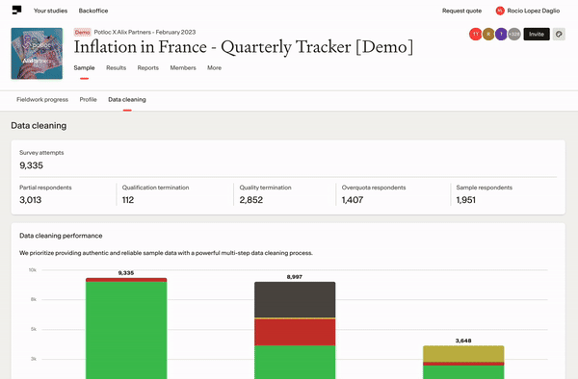Open Rocio Lopez Daglio profile avatar
Screen dimensions: 578x379
point(500,11)
